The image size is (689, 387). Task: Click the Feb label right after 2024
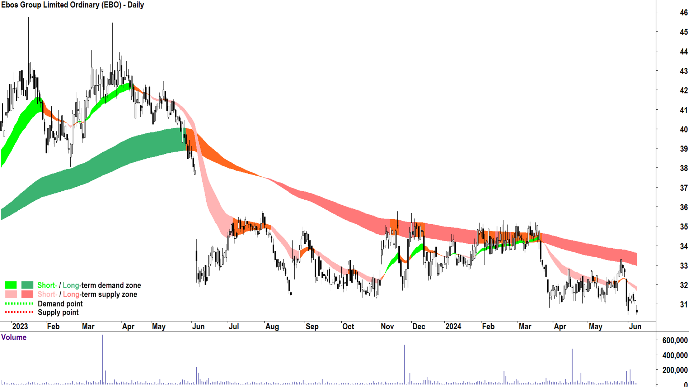[x=488, y=326]
